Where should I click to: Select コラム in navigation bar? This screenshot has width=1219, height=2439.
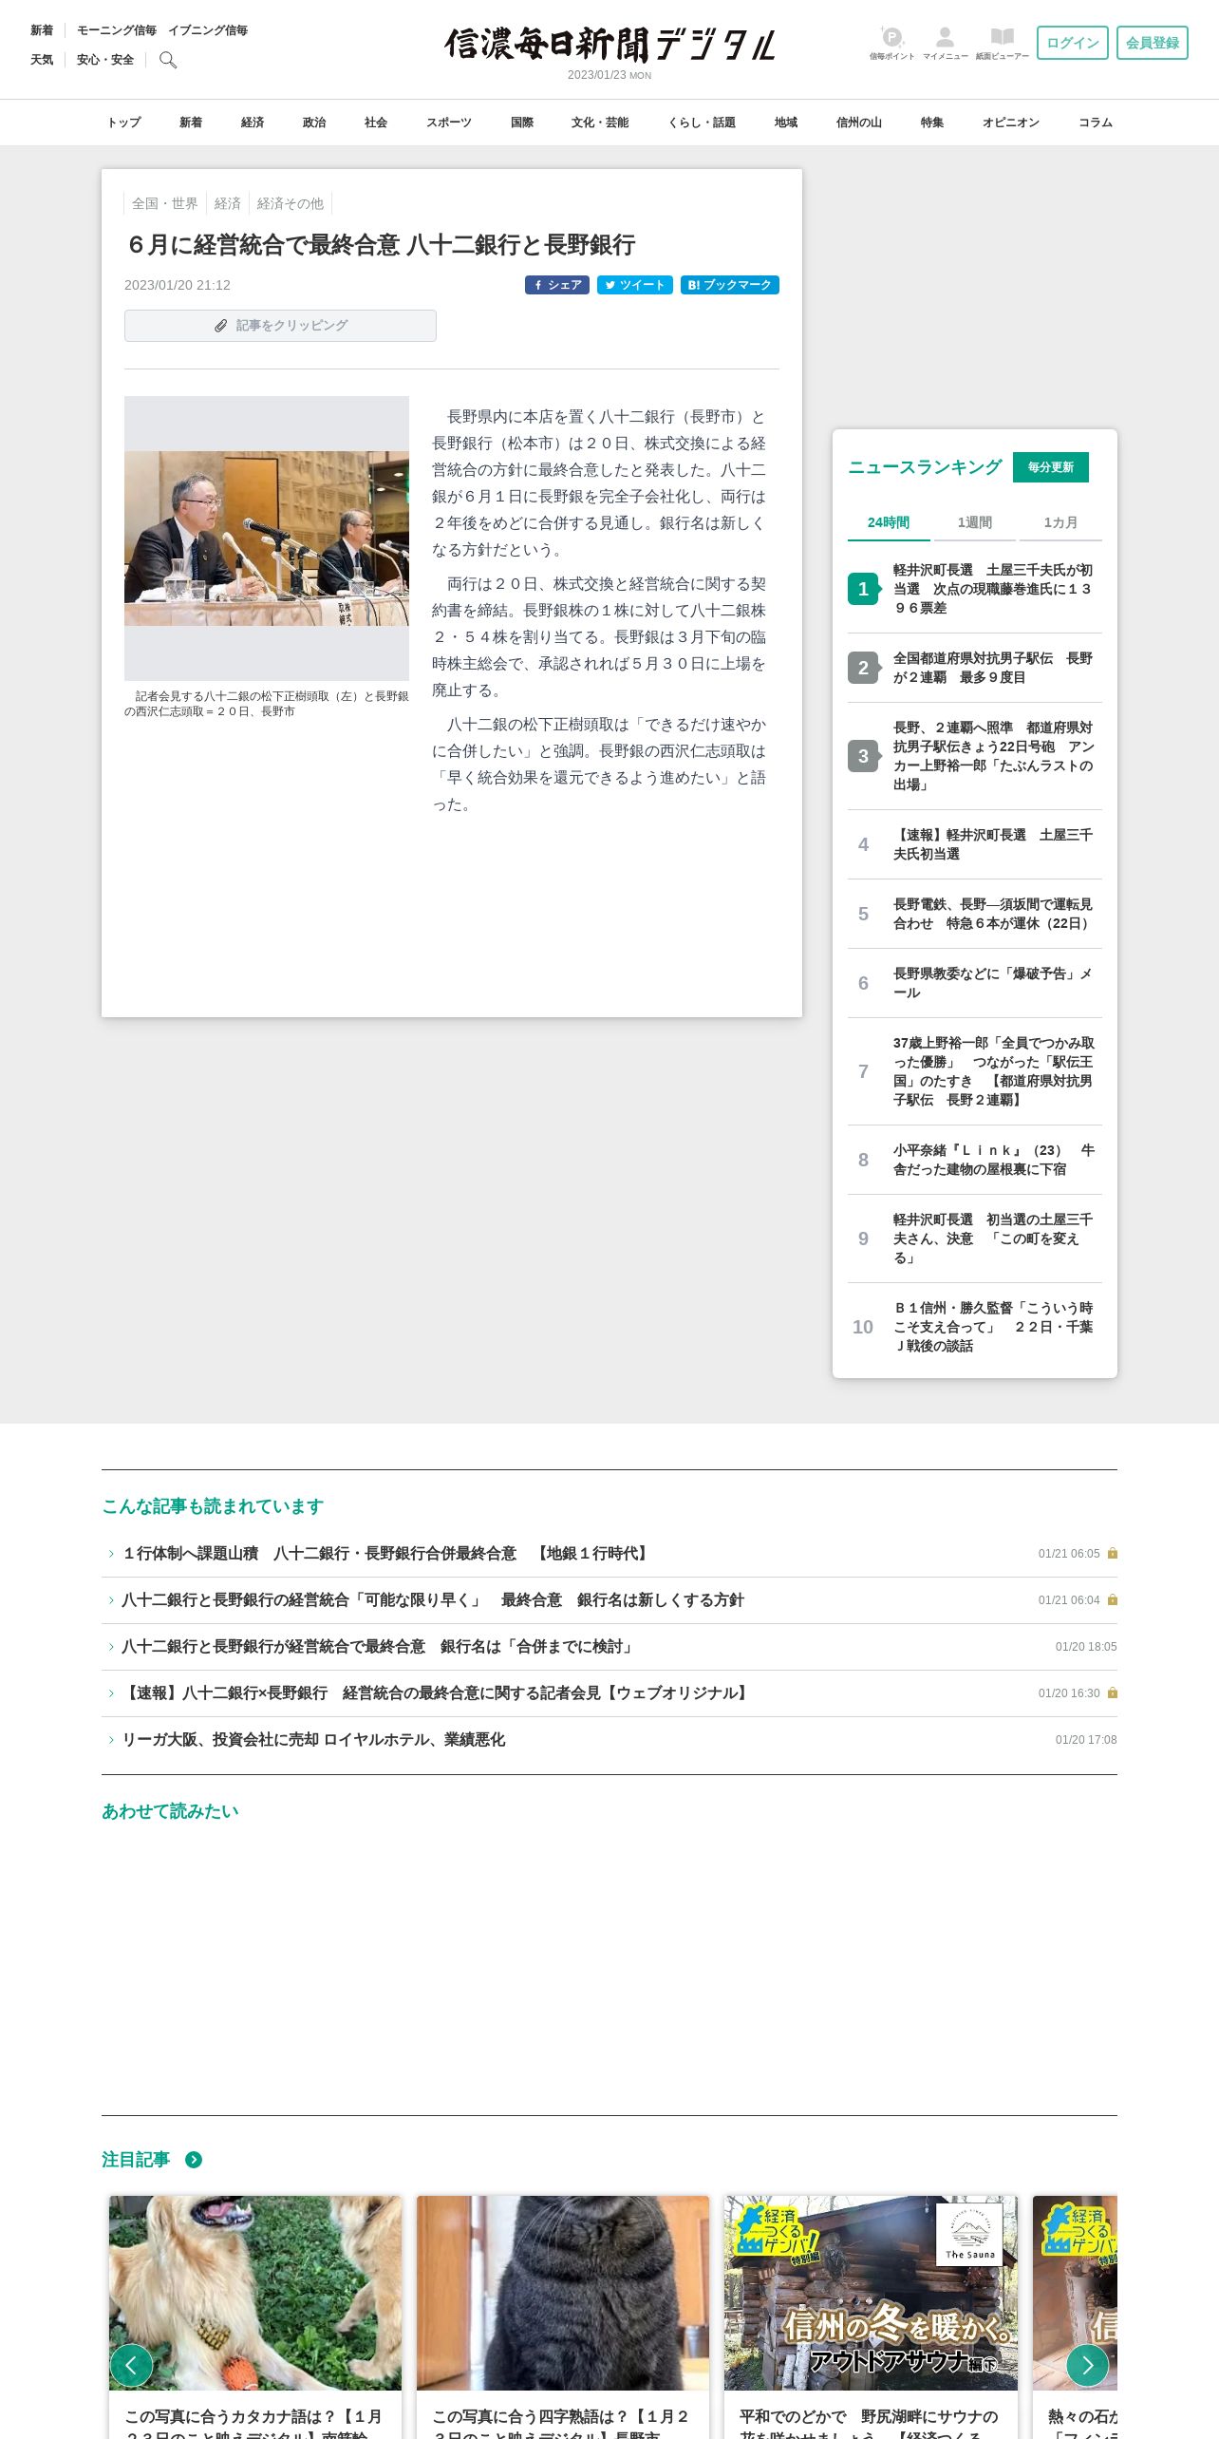click(x=1096, y=123)
